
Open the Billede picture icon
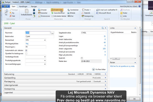71,13
